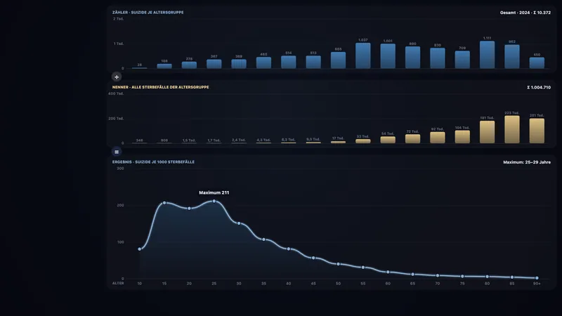562x316 pixels.
Task: Click the 'NENNER · ALLE STERBEFÄLLE DER ALTERSGRUPPE' heading
Action: pos(161,87)
